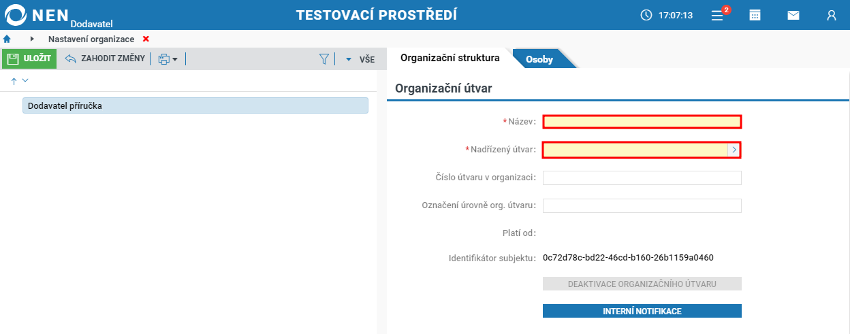Open the user profile icon
Viewport: 850px width, 334px height.
pyautogui.click(x=831, y=15)
